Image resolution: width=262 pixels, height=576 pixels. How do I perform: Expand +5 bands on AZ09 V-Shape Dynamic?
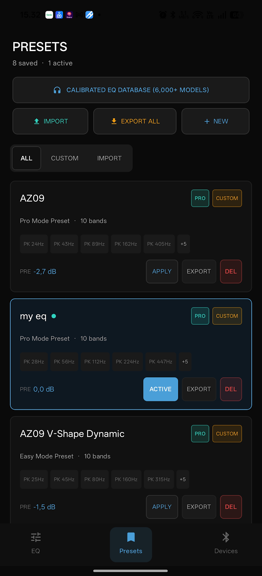(183, 480)
